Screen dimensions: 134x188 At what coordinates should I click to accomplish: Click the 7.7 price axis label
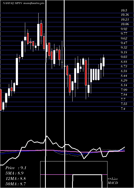point(123,99)
